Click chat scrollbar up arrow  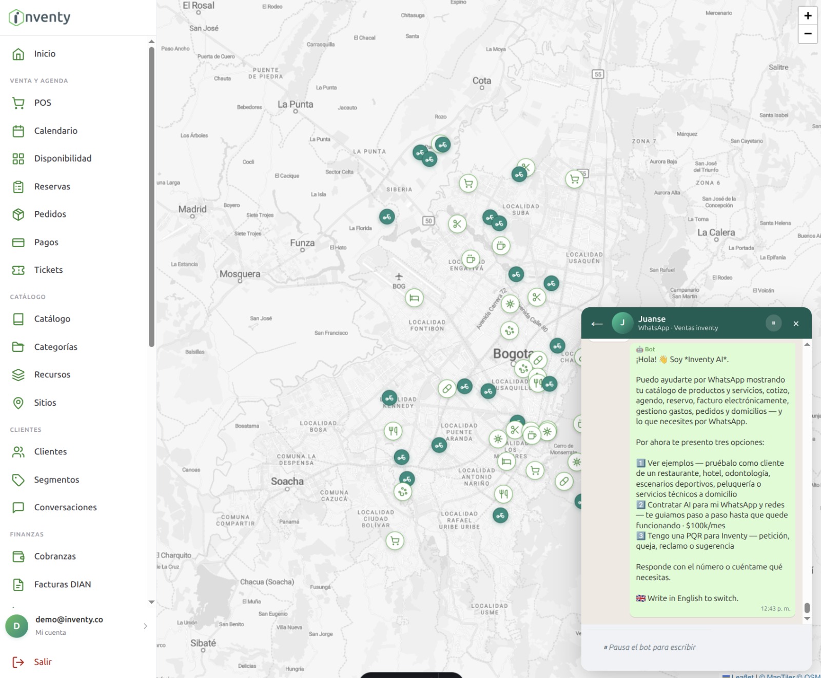tap(807, 345)
